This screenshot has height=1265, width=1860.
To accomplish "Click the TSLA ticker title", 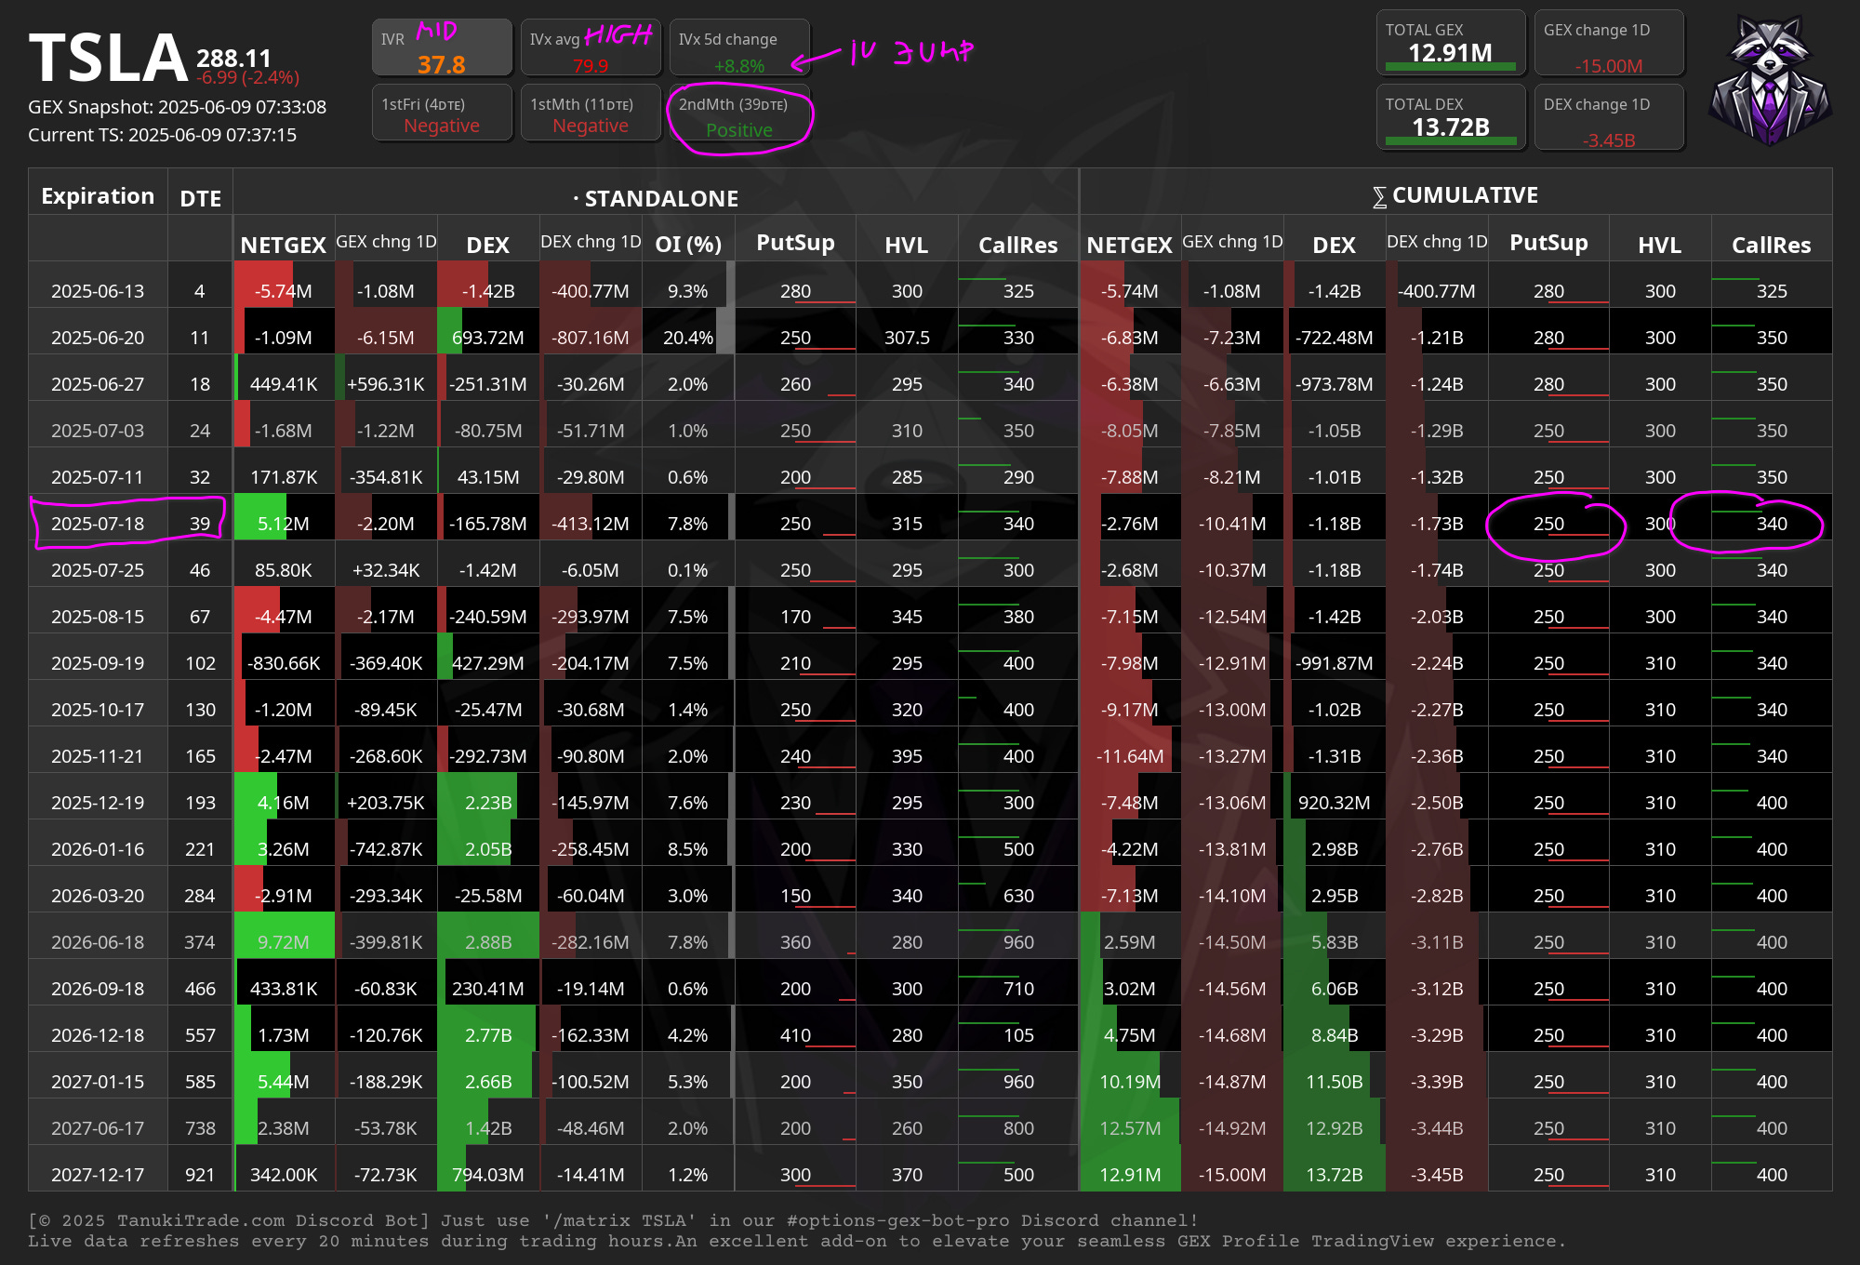I will 109,59.
